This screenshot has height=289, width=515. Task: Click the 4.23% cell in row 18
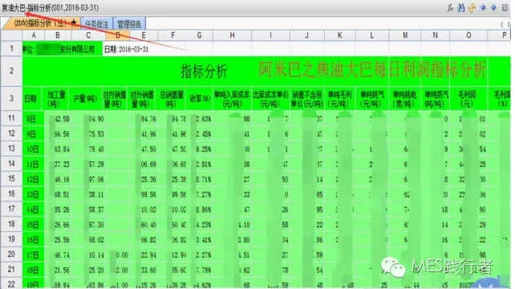200,225
